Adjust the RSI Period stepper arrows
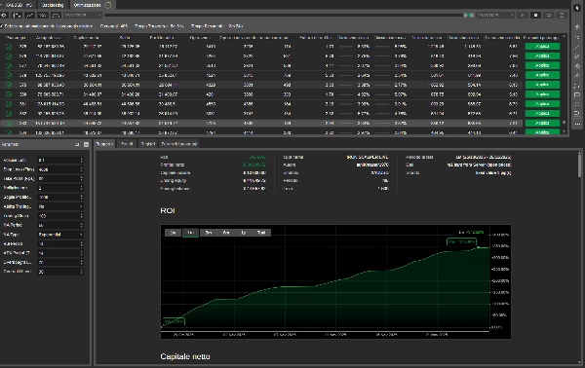This screenshot has width=585, height=368. pos(81,243)
